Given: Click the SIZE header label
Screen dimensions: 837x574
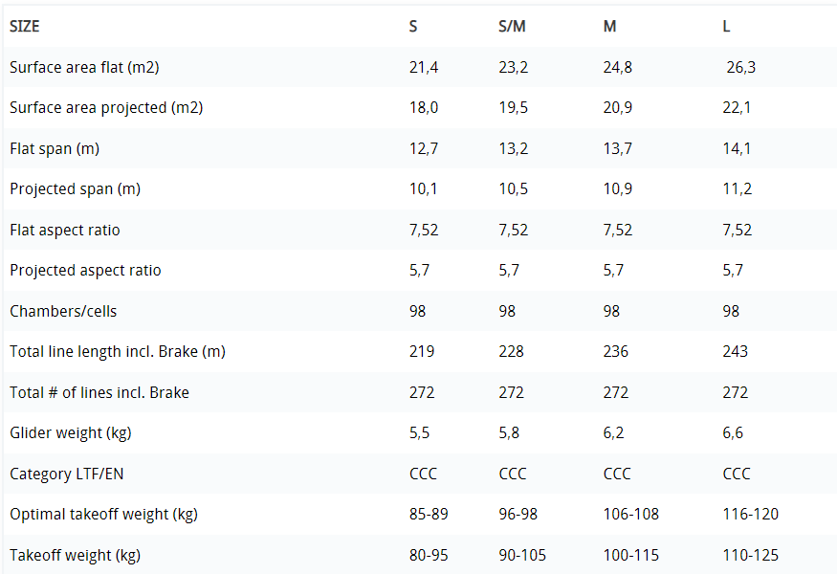Looking at the screenshot, I should pos(25,27).
